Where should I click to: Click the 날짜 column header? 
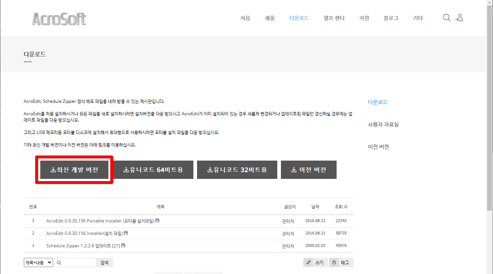(315, 207)
